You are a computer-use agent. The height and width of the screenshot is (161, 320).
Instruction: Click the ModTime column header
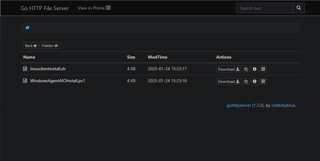pos(158,57)
